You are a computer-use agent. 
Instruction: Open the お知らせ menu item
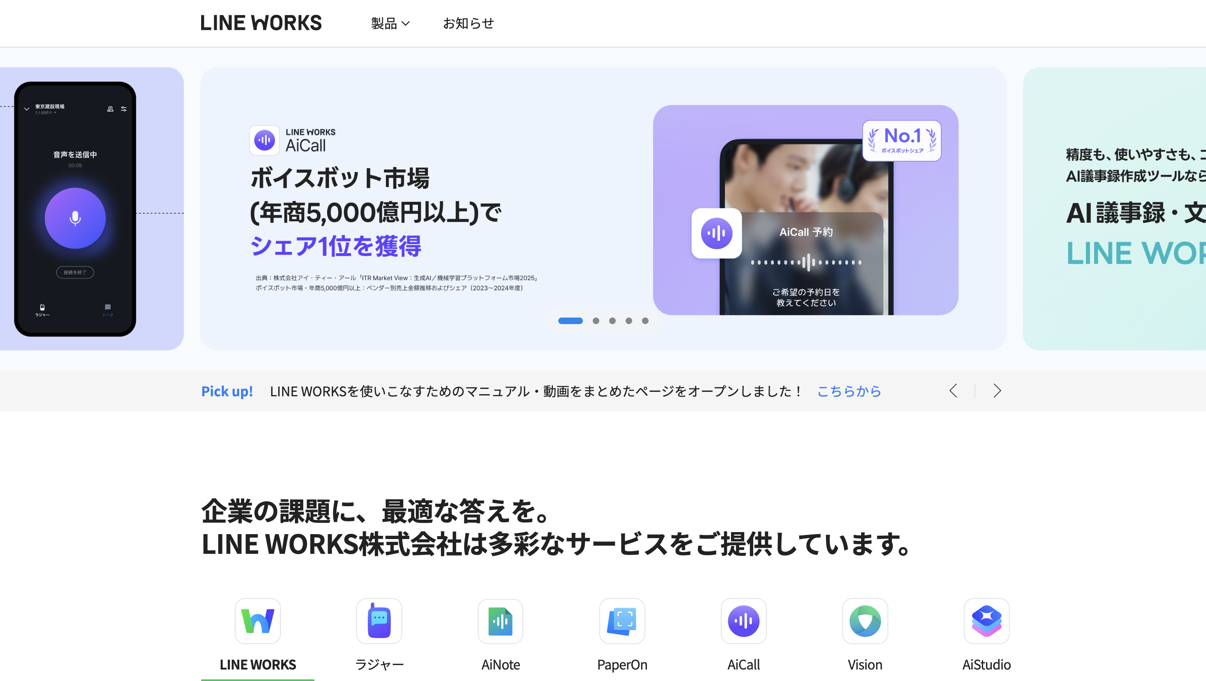point(468,23)
